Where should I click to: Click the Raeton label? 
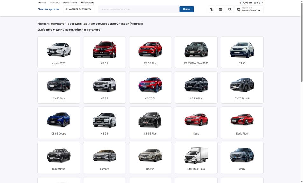150,169
